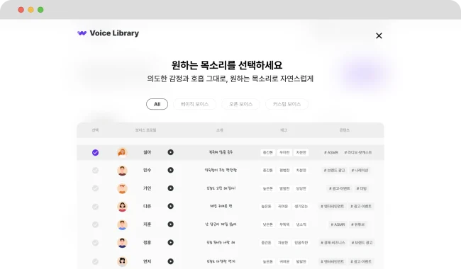
Task: Click the 생기있는 tag in 다은's row
Action: 301,207
